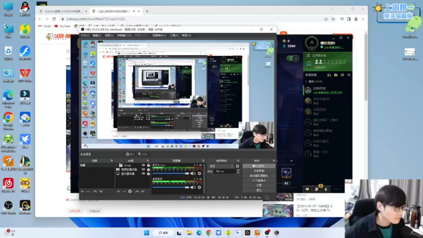Click Start Recording button in OBS
423x238 pixels.
[259, 171]
